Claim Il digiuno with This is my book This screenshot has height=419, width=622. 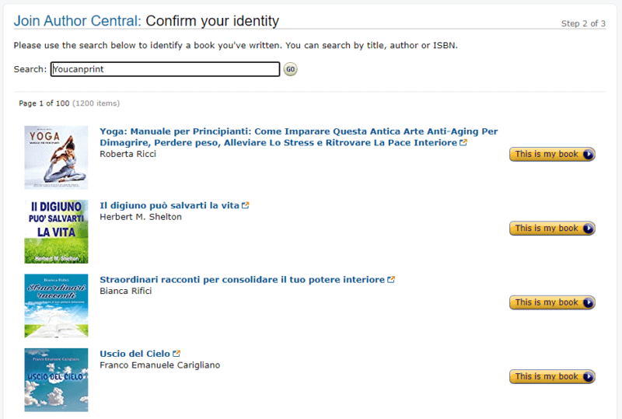click(x=552, y=228)
